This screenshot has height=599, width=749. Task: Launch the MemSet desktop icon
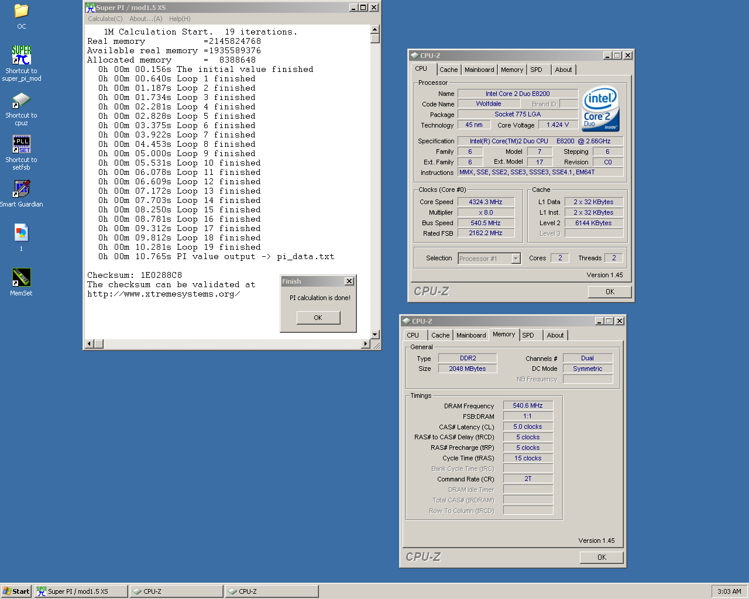(x=21, y=277)
